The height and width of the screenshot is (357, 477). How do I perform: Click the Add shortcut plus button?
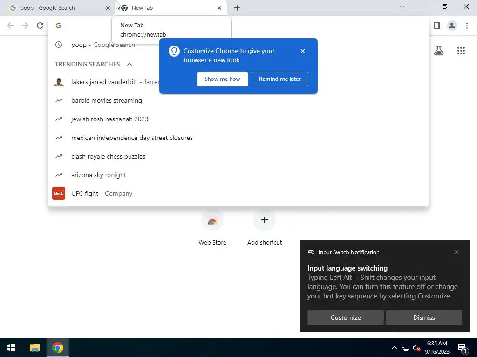coord(265,220)
